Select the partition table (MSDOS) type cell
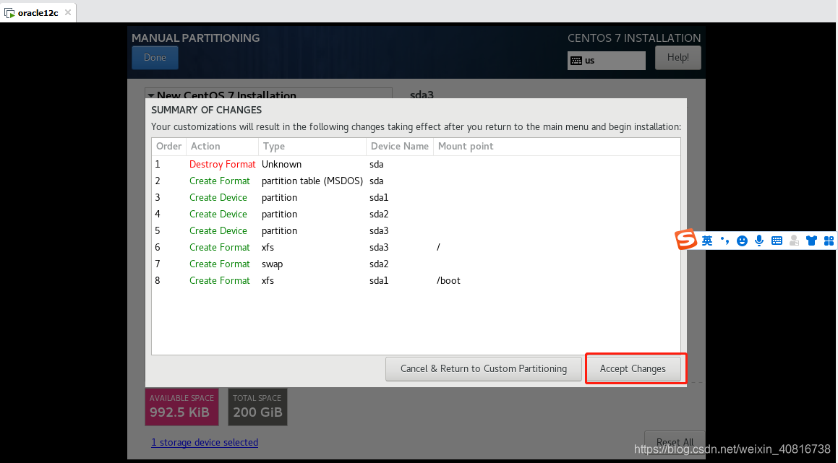This screenshot has width=838, height=463. click(312, 181)
